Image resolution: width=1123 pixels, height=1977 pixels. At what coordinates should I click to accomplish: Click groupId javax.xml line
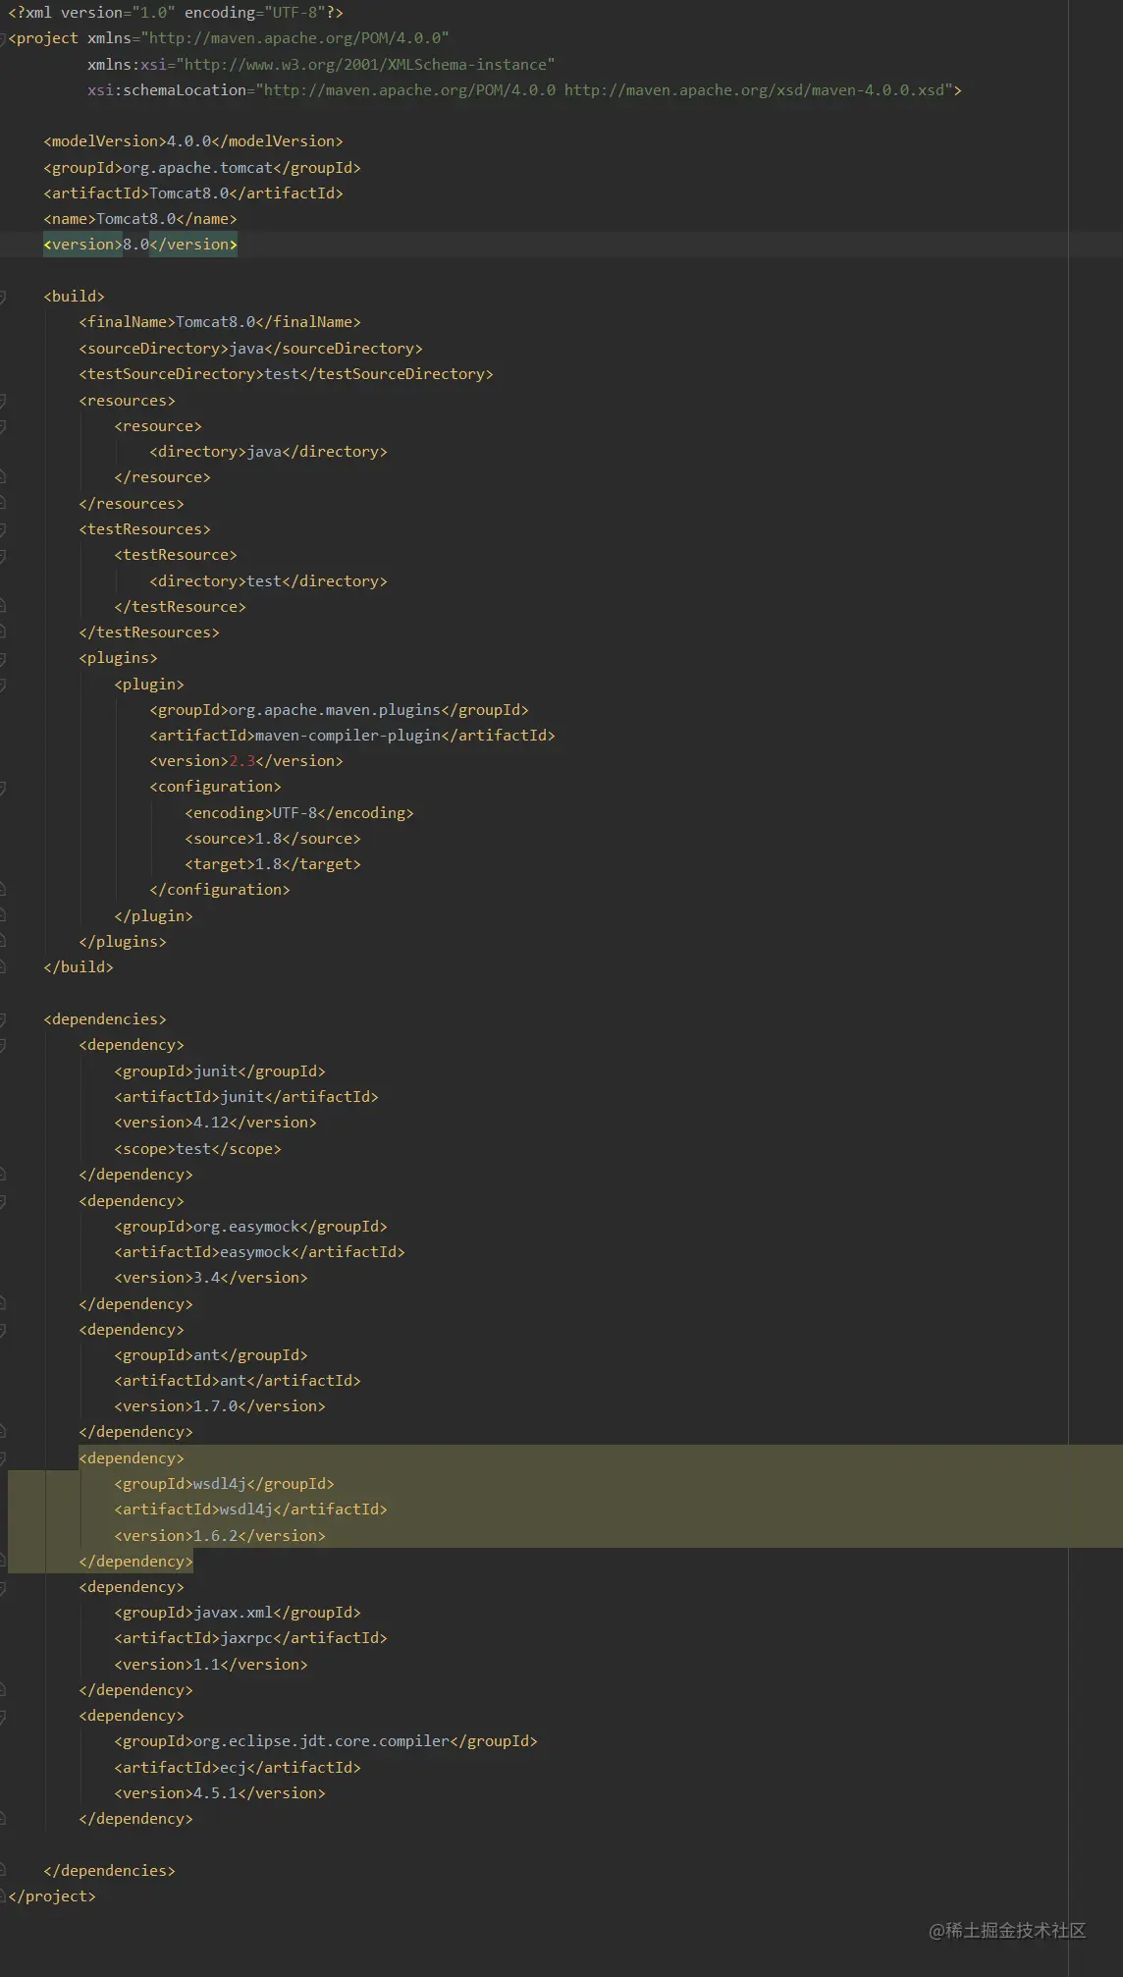point(238,1613)
